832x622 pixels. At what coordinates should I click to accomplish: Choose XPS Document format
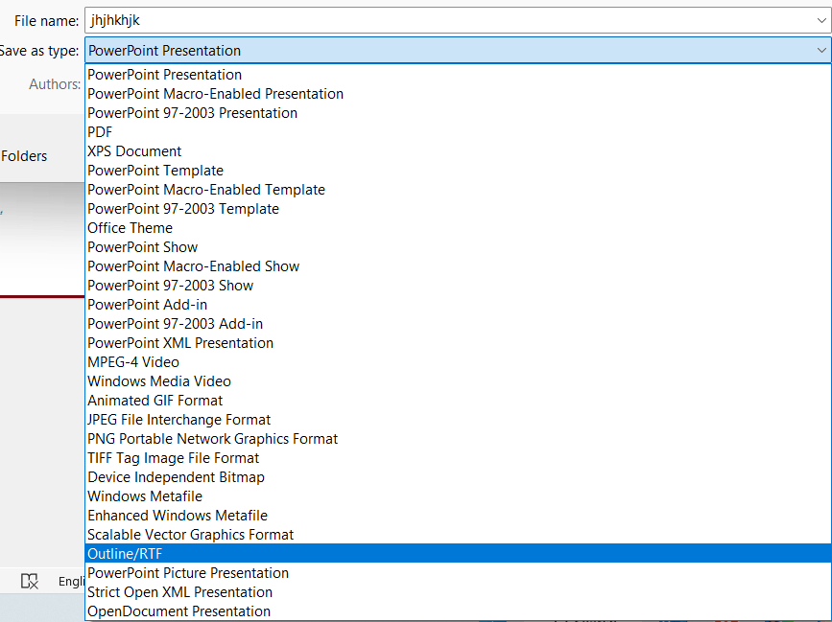click(x=458, y=151)
